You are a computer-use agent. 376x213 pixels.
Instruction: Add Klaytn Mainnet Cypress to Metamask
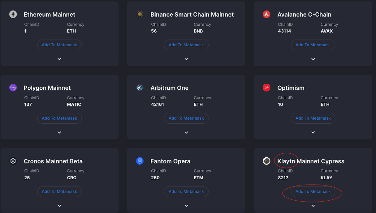click(313, 191)
